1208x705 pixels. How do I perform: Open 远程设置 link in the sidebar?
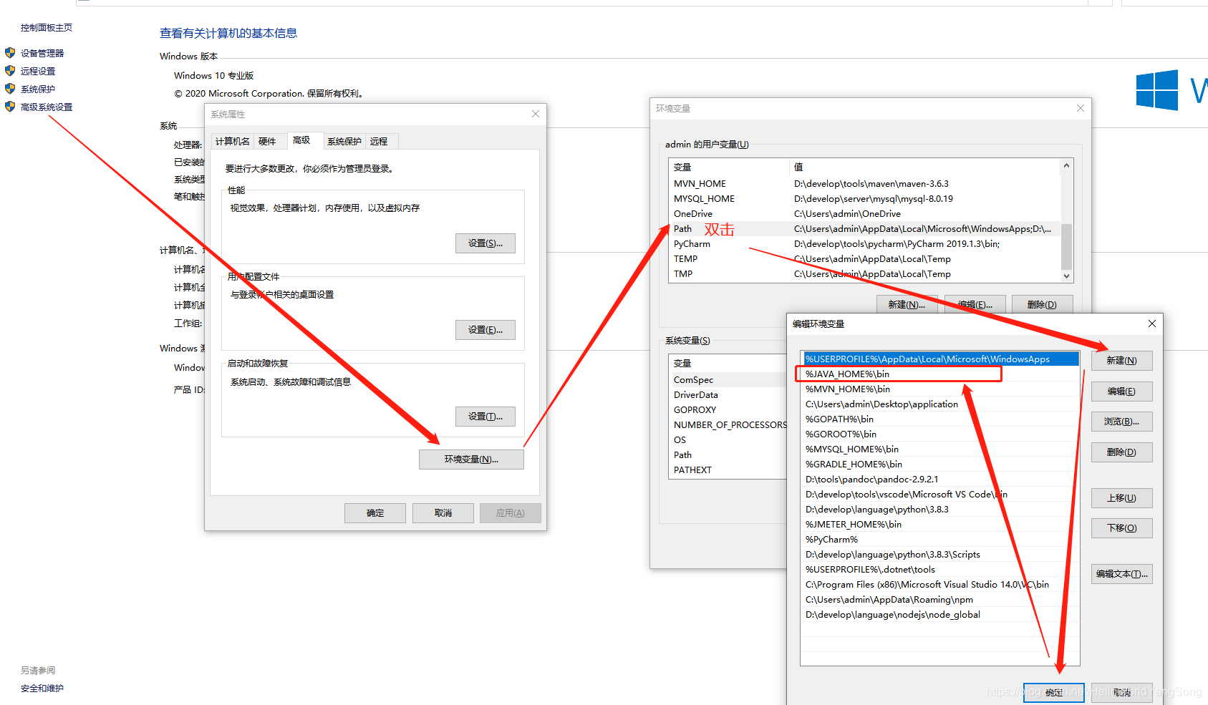click(x=38, y=72)
